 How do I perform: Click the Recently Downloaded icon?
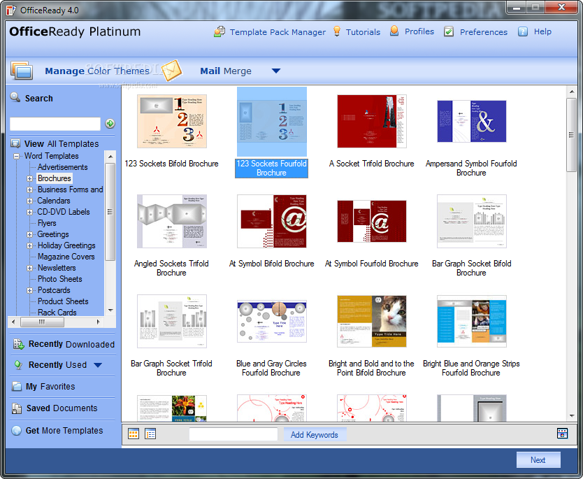point(18,344)
